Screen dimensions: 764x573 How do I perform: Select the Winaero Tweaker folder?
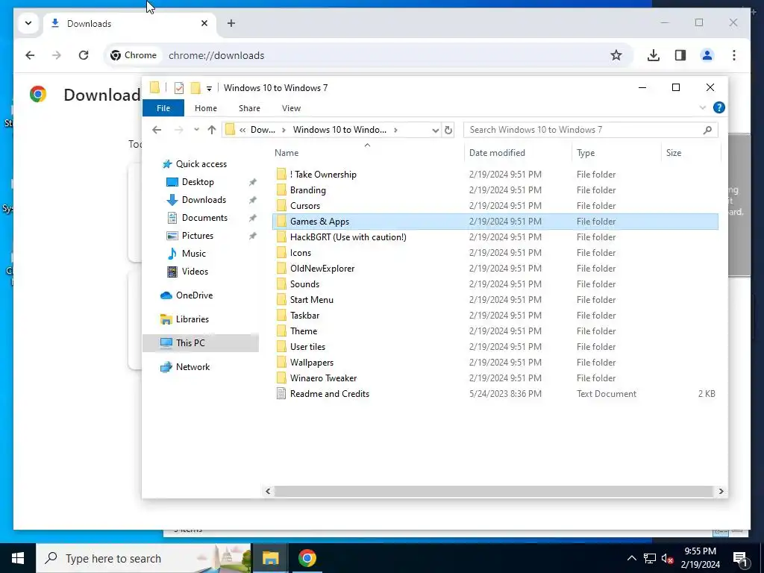495,378
